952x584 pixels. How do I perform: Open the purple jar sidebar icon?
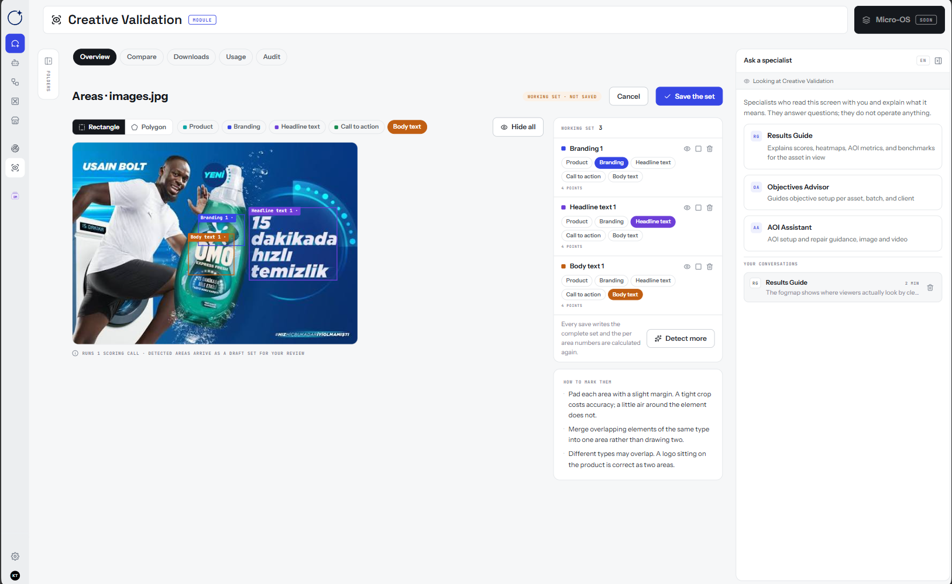15,196
